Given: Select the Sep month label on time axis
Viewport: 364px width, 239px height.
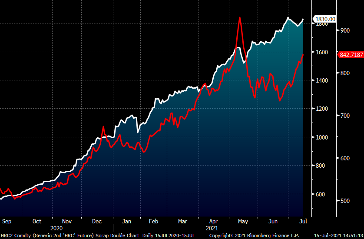Looking at the screenshot, I should [7, 221].
